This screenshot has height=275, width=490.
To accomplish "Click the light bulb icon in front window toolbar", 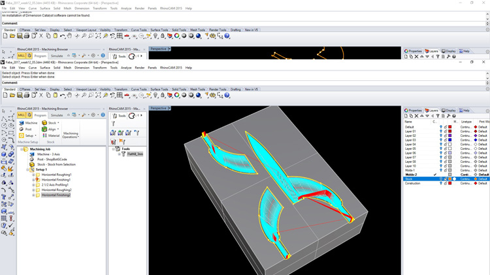I will [155, 95].
